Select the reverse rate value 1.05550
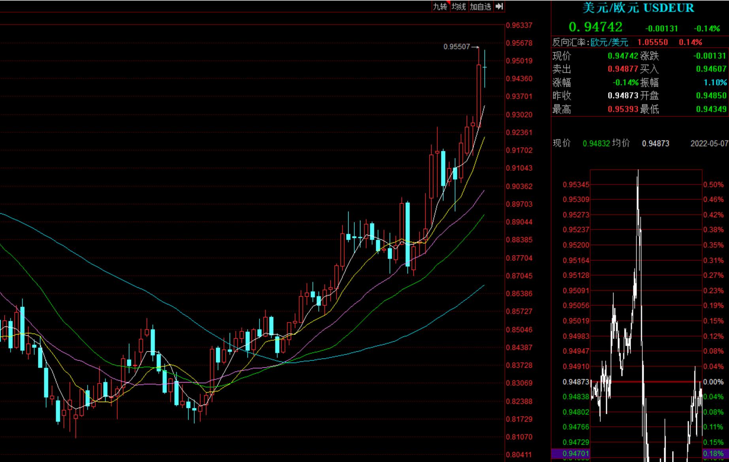729x462 pixels. pos(652,42)
